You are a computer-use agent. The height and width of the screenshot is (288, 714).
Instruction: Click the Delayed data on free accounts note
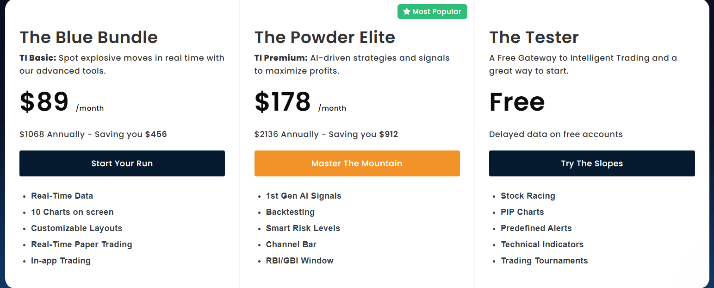(x=556, y=134)
